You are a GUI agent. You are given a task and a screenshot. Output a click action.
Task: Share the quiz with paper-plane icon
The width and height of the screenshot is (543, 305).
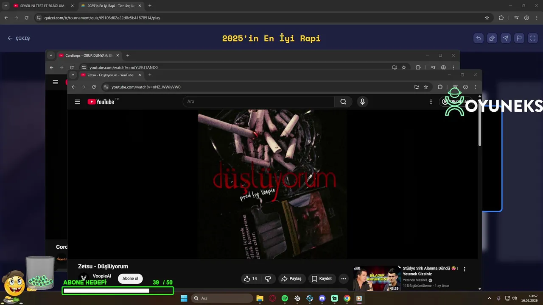click(506, 38)
